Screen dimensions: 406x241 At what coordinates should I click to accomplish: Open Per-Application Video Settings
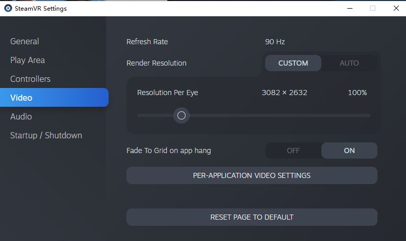pos(251,175)
